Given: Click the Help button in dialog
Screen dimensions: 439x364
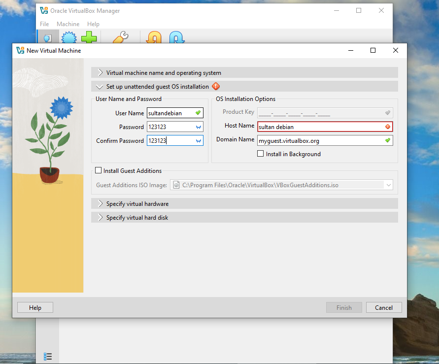Looking at the screenshot, I should [x=35, y=307].
